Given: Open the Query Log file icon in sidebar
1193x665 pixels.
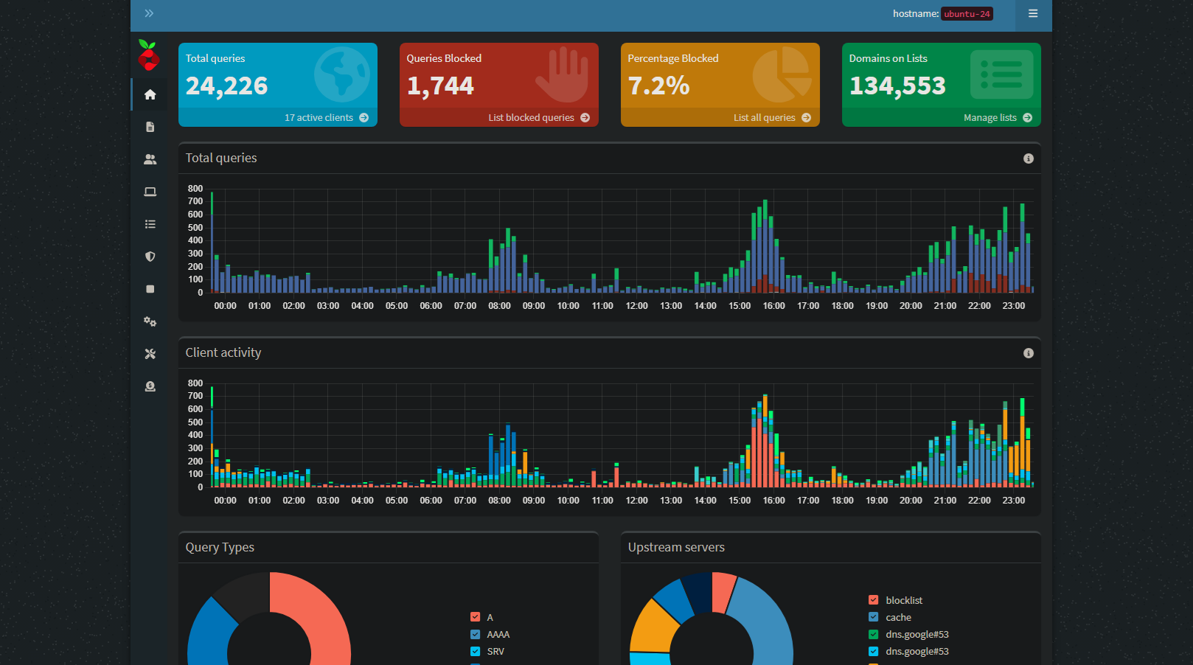Looking at the screenshot, I should click(x=150, y=127).
